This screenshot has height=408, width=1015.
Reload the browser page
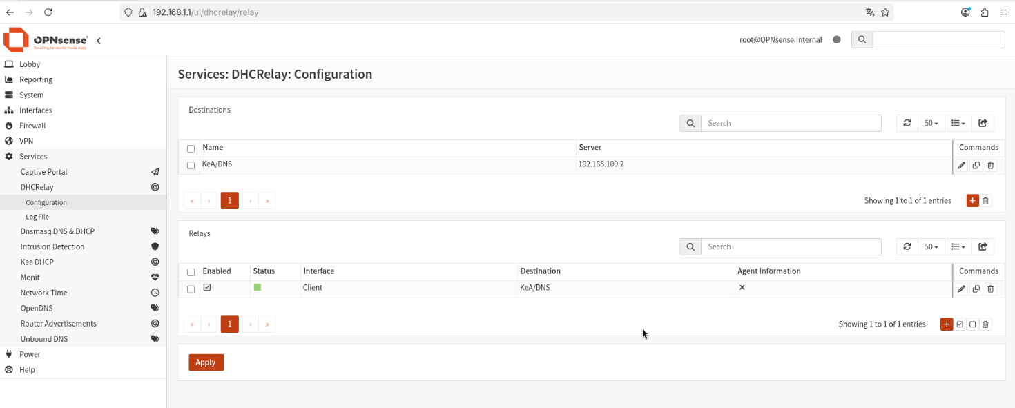(48, 12)
